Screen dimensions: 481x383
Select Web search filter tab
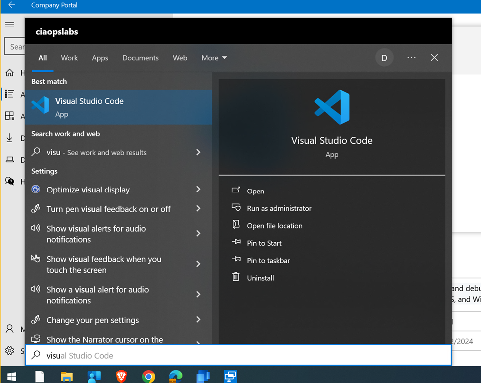coord(180,58)
